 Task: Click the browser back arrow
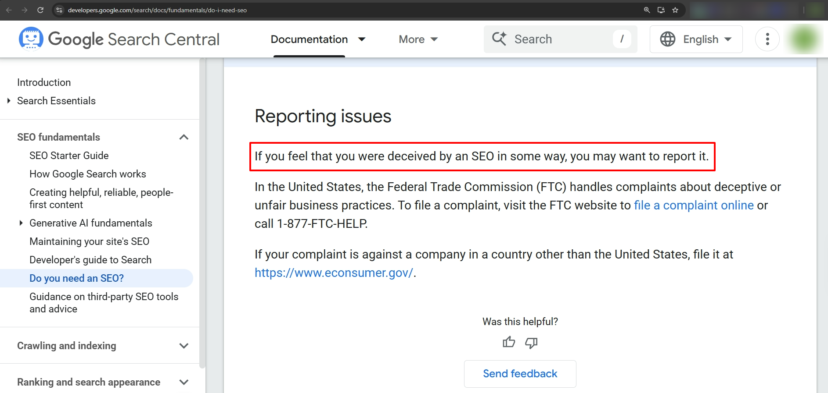9,10
